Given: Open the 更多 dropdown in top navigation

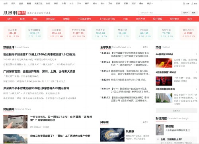Looking at the screenshot, I should [x=150, y=4].
